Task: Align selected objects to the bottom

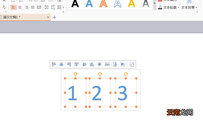Action: pos(92,64)
